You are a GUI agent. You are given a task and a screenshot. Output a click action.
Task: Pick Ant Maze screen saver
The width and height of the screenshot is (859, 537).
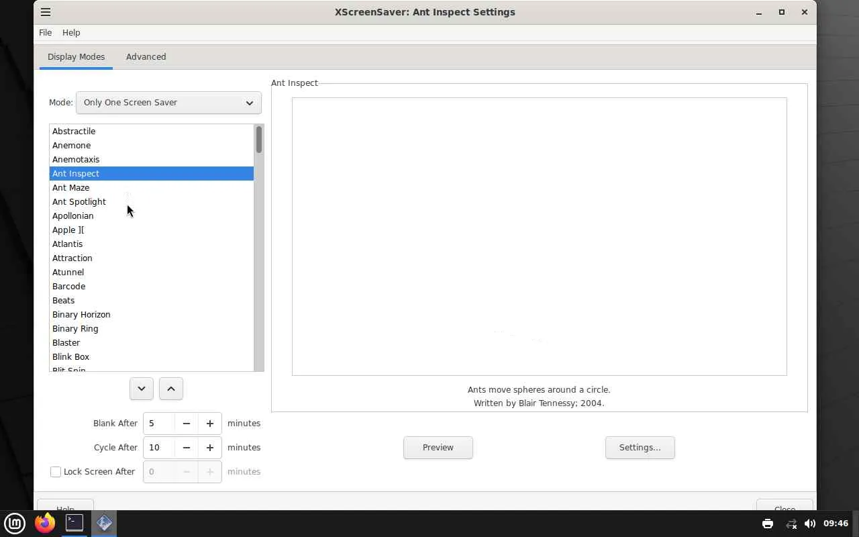click(152, 187)
